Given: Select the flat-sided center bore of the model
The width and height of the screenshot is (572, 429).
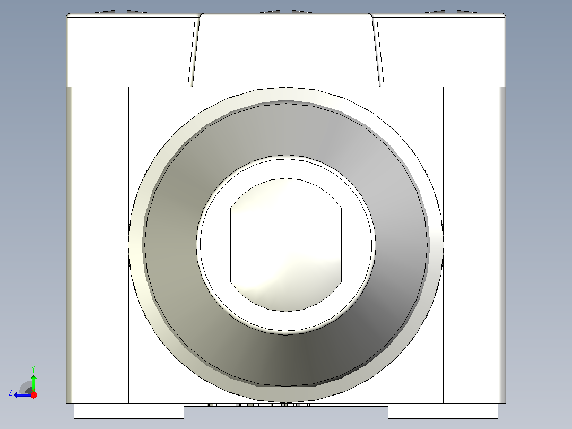Looking at the screenshot, I should point(286,245).
